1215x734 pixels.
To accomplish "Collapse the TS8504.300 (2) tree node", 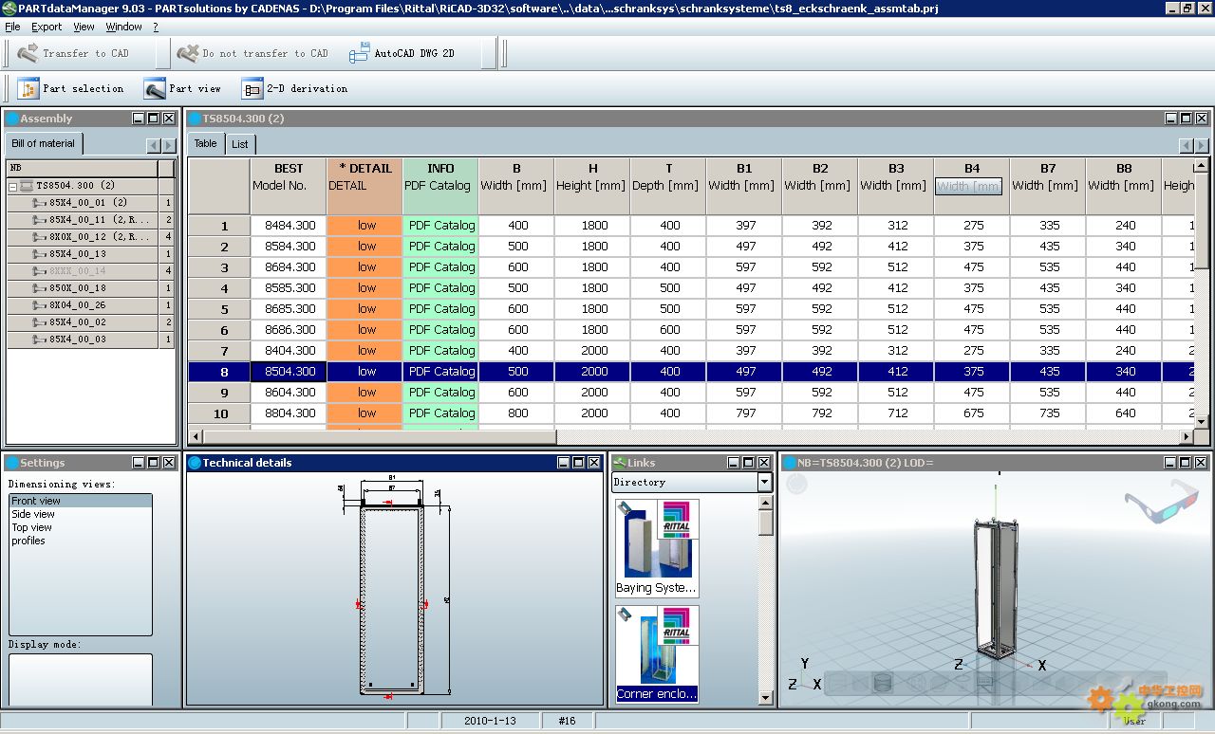I will pos(13,186).
